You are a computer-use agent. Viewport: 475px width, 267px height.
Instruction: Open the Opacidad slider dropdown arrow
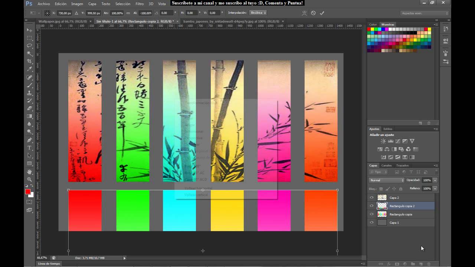click(435, 180)
